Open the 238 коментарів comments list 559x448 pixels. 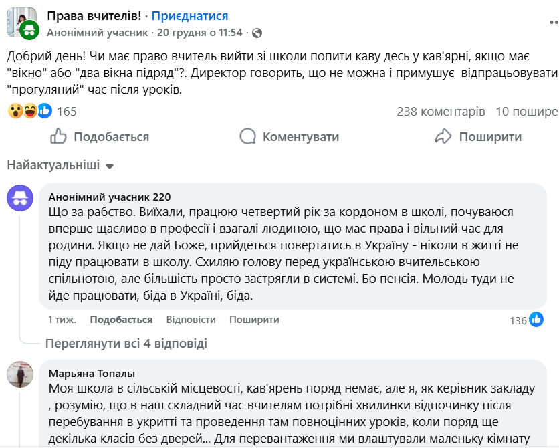tap(441, 111)
